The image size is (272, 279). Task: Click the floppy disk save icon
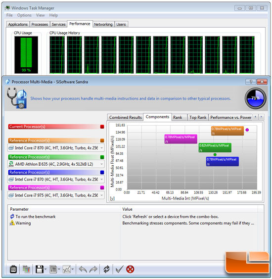39,269
